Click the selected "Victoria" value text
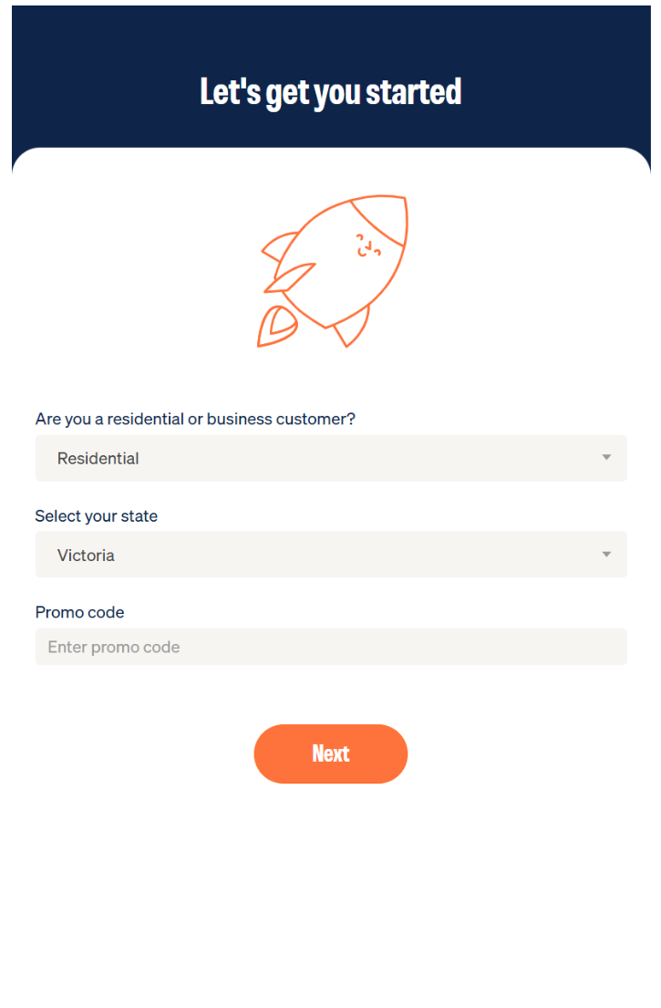The height and width of the screenshot is (1008, 661). tap(86, 556)
